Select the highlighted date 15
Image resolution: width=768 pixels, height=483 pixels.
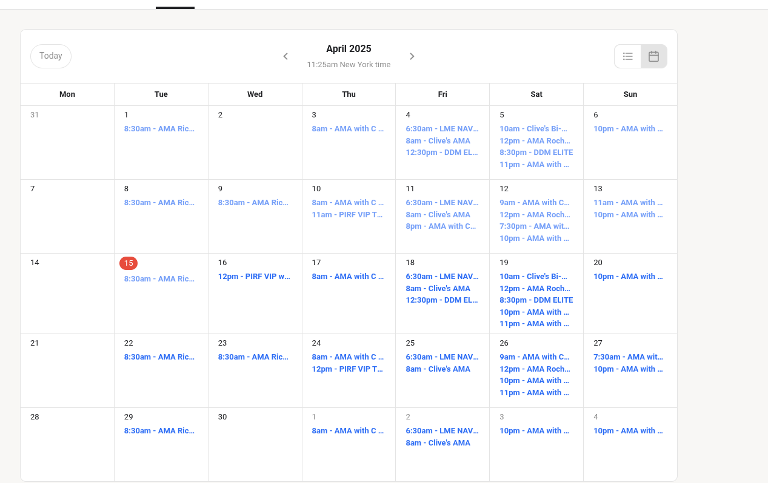click(x=129, y=263)
